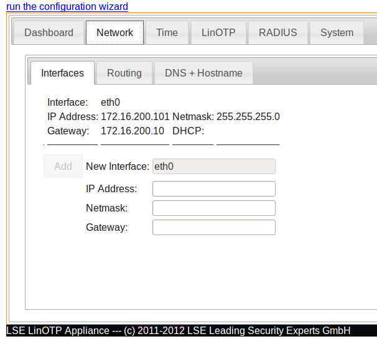Switch to the Time tab
377x344 pixels.
pyautogui.click(x=167, y=33)
